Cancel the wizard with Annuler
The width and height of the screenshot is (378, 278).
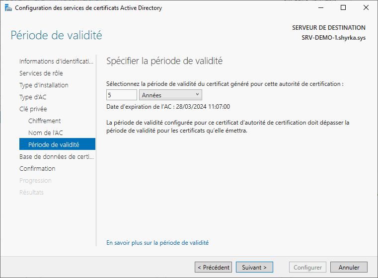tap(349, 268)
